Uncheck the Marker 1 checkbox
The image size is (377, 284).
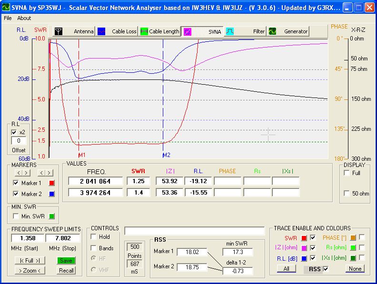[x=16, y=183]
